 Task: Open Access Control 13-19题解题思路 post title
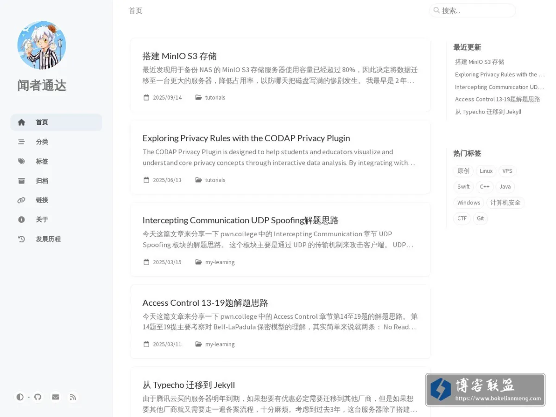tap(205, 303)
